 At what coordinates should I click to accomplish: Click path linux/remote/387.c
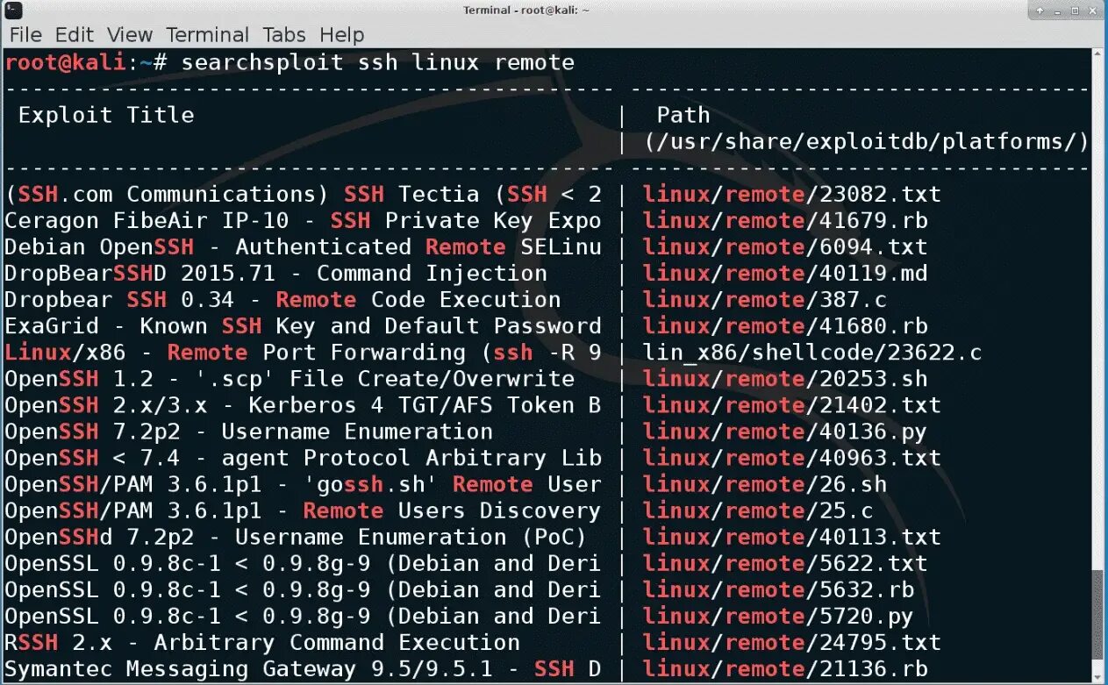(x=765, y=300)
